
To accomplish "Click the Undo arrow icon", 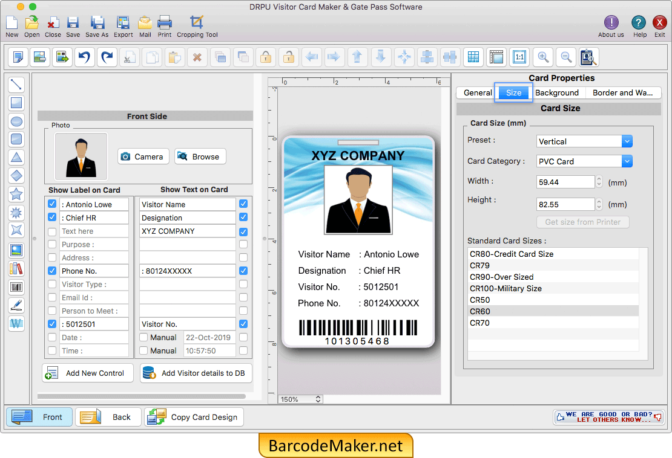I will (x=84, y=57).
